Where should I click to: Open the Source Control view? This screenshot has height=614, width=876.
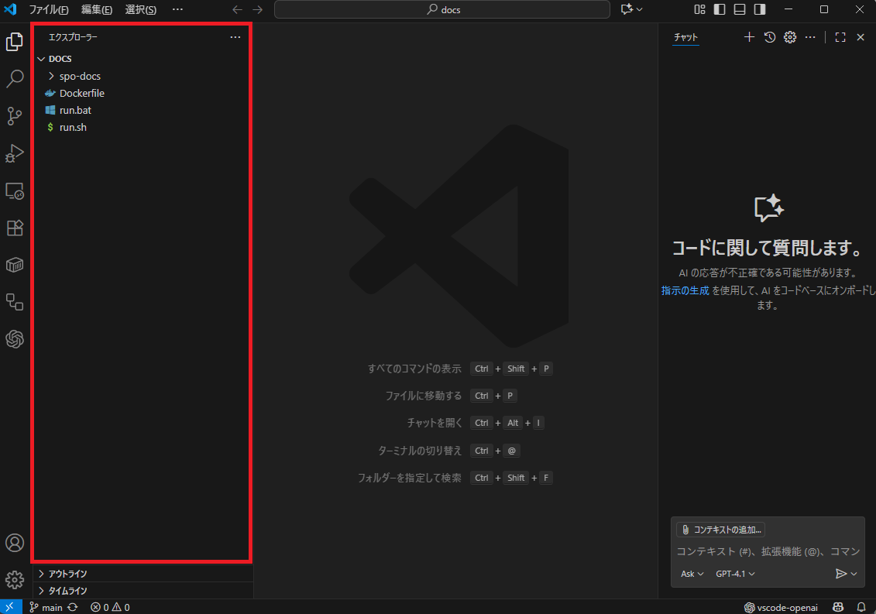point(15,116)
